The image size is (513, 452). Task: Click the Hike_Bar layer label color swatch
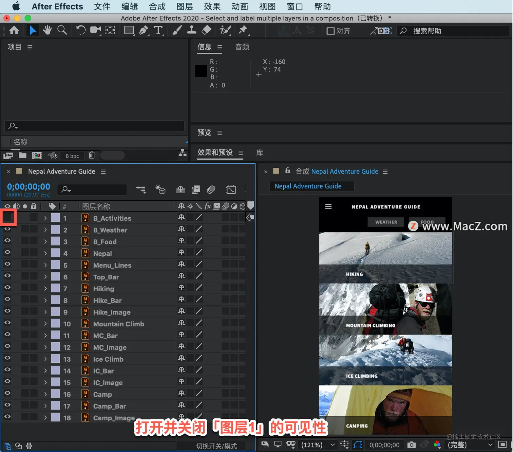coord(55,300)
